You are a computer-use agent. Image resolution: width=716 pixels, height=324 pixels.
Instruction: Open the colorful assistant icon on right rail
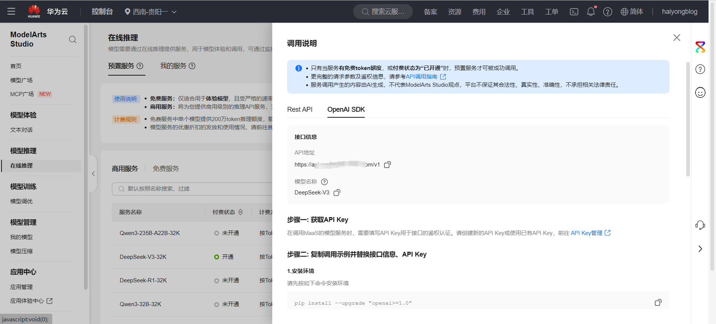pos(700,47)
